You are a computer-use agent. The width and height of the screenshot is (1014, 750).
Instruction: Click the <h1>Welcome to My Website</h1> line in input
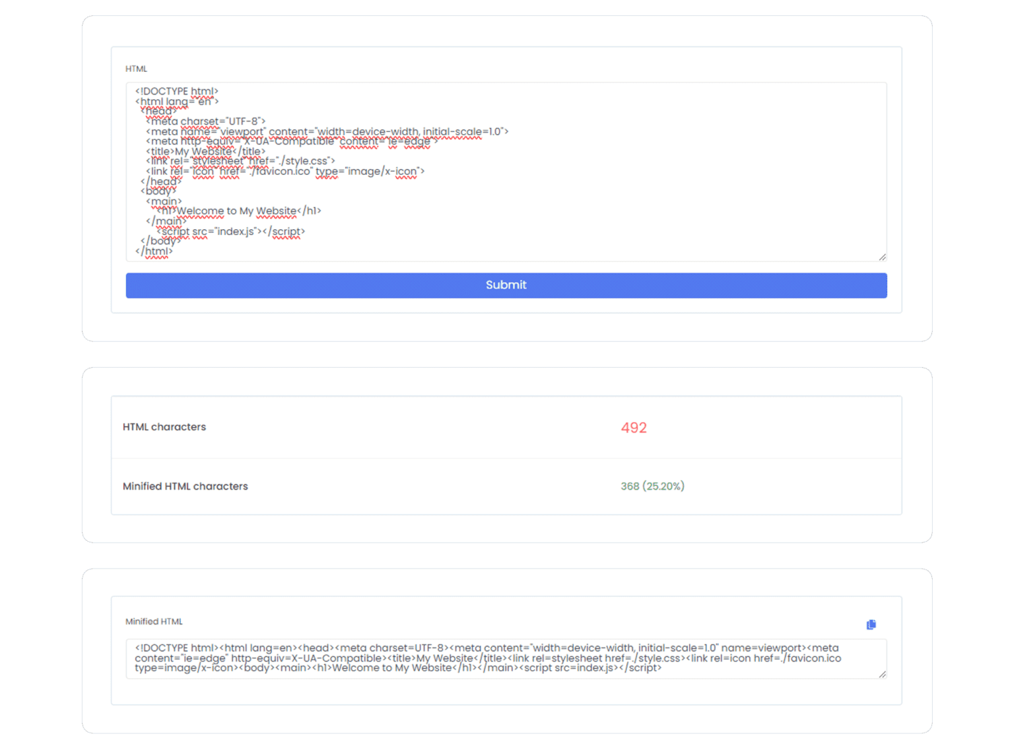click(x=239, y=211)
